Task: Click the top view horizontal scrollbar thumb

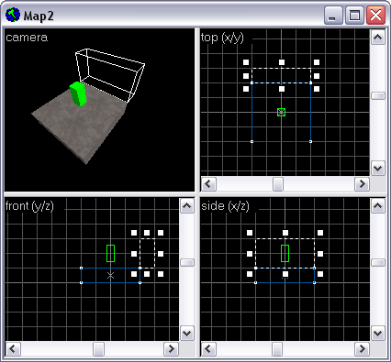Action: pyautogui.click(x=278, y=184)
